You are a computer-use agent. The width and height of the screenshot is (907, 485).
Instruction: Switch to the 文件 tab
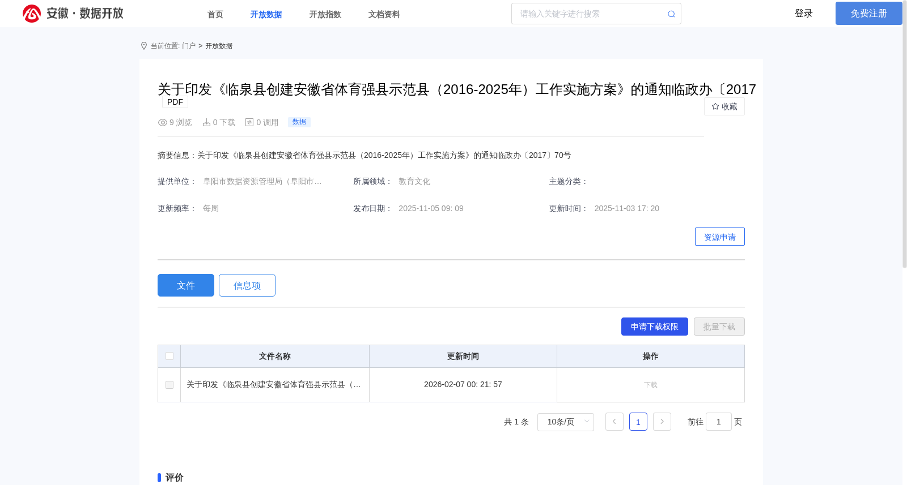(x=186, y=285)
